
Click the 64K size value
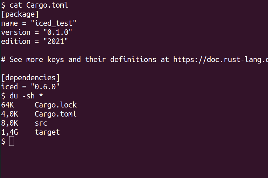click(x=7, y=105)
